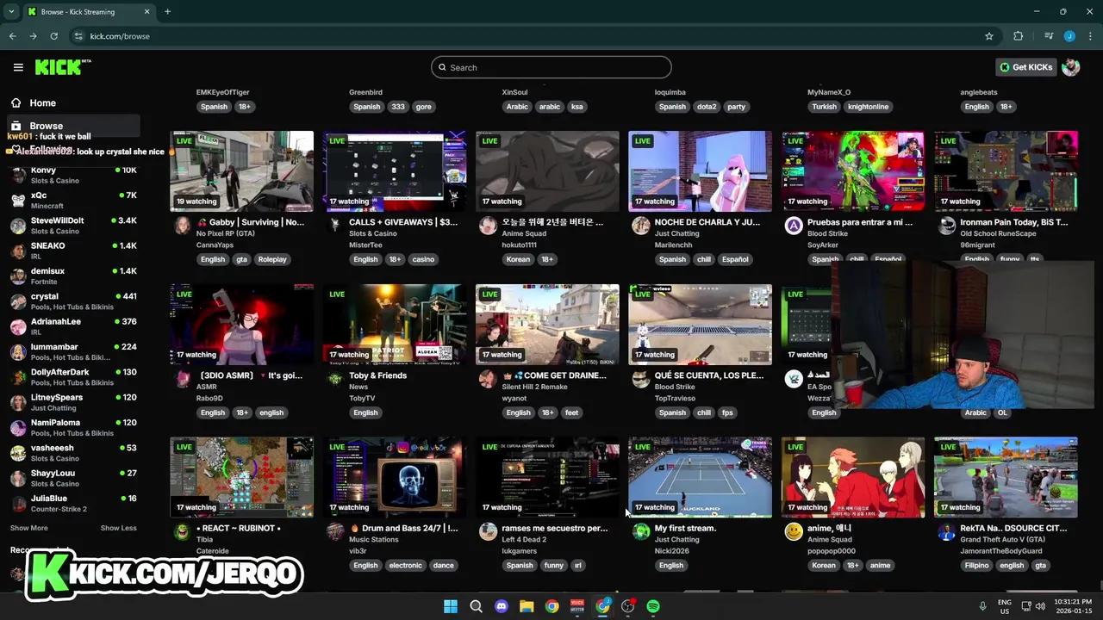Click the Home sidebar icon
1103x620 pixels.
pyautogui.click(x=16, y=102)
